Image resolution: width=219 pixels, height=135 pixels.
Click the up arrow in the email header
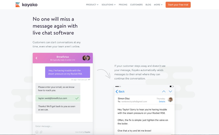tap(164, 91)
